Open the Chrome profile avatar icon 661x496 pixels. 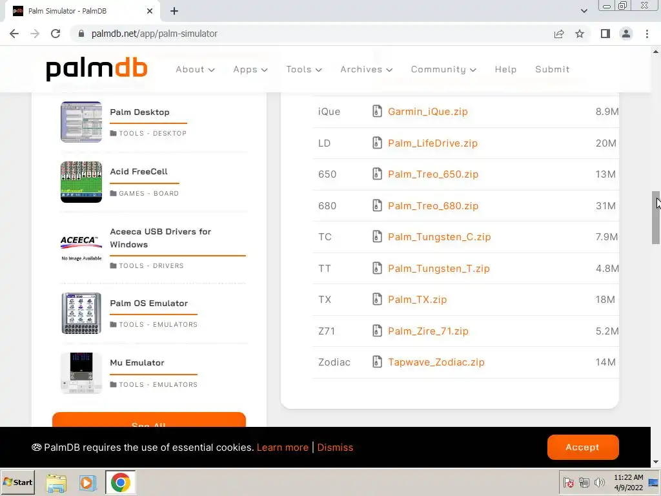pos(626,34)
